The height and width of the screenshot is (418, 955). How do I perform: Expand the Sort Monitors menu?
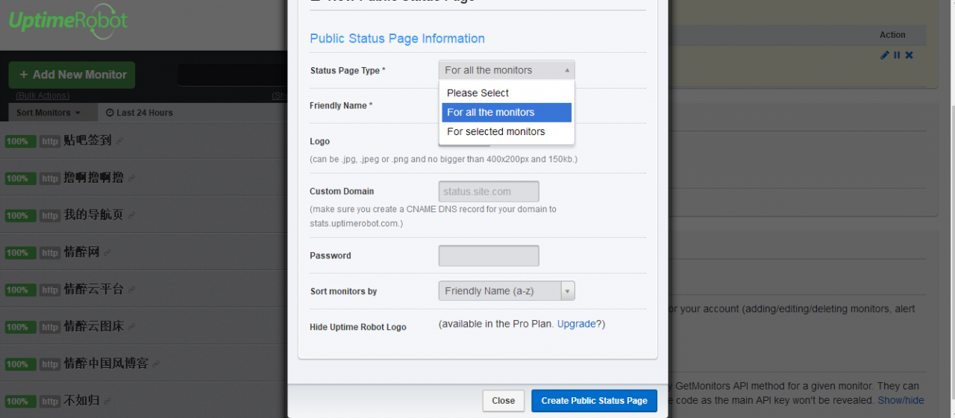[x=48, y=113]
